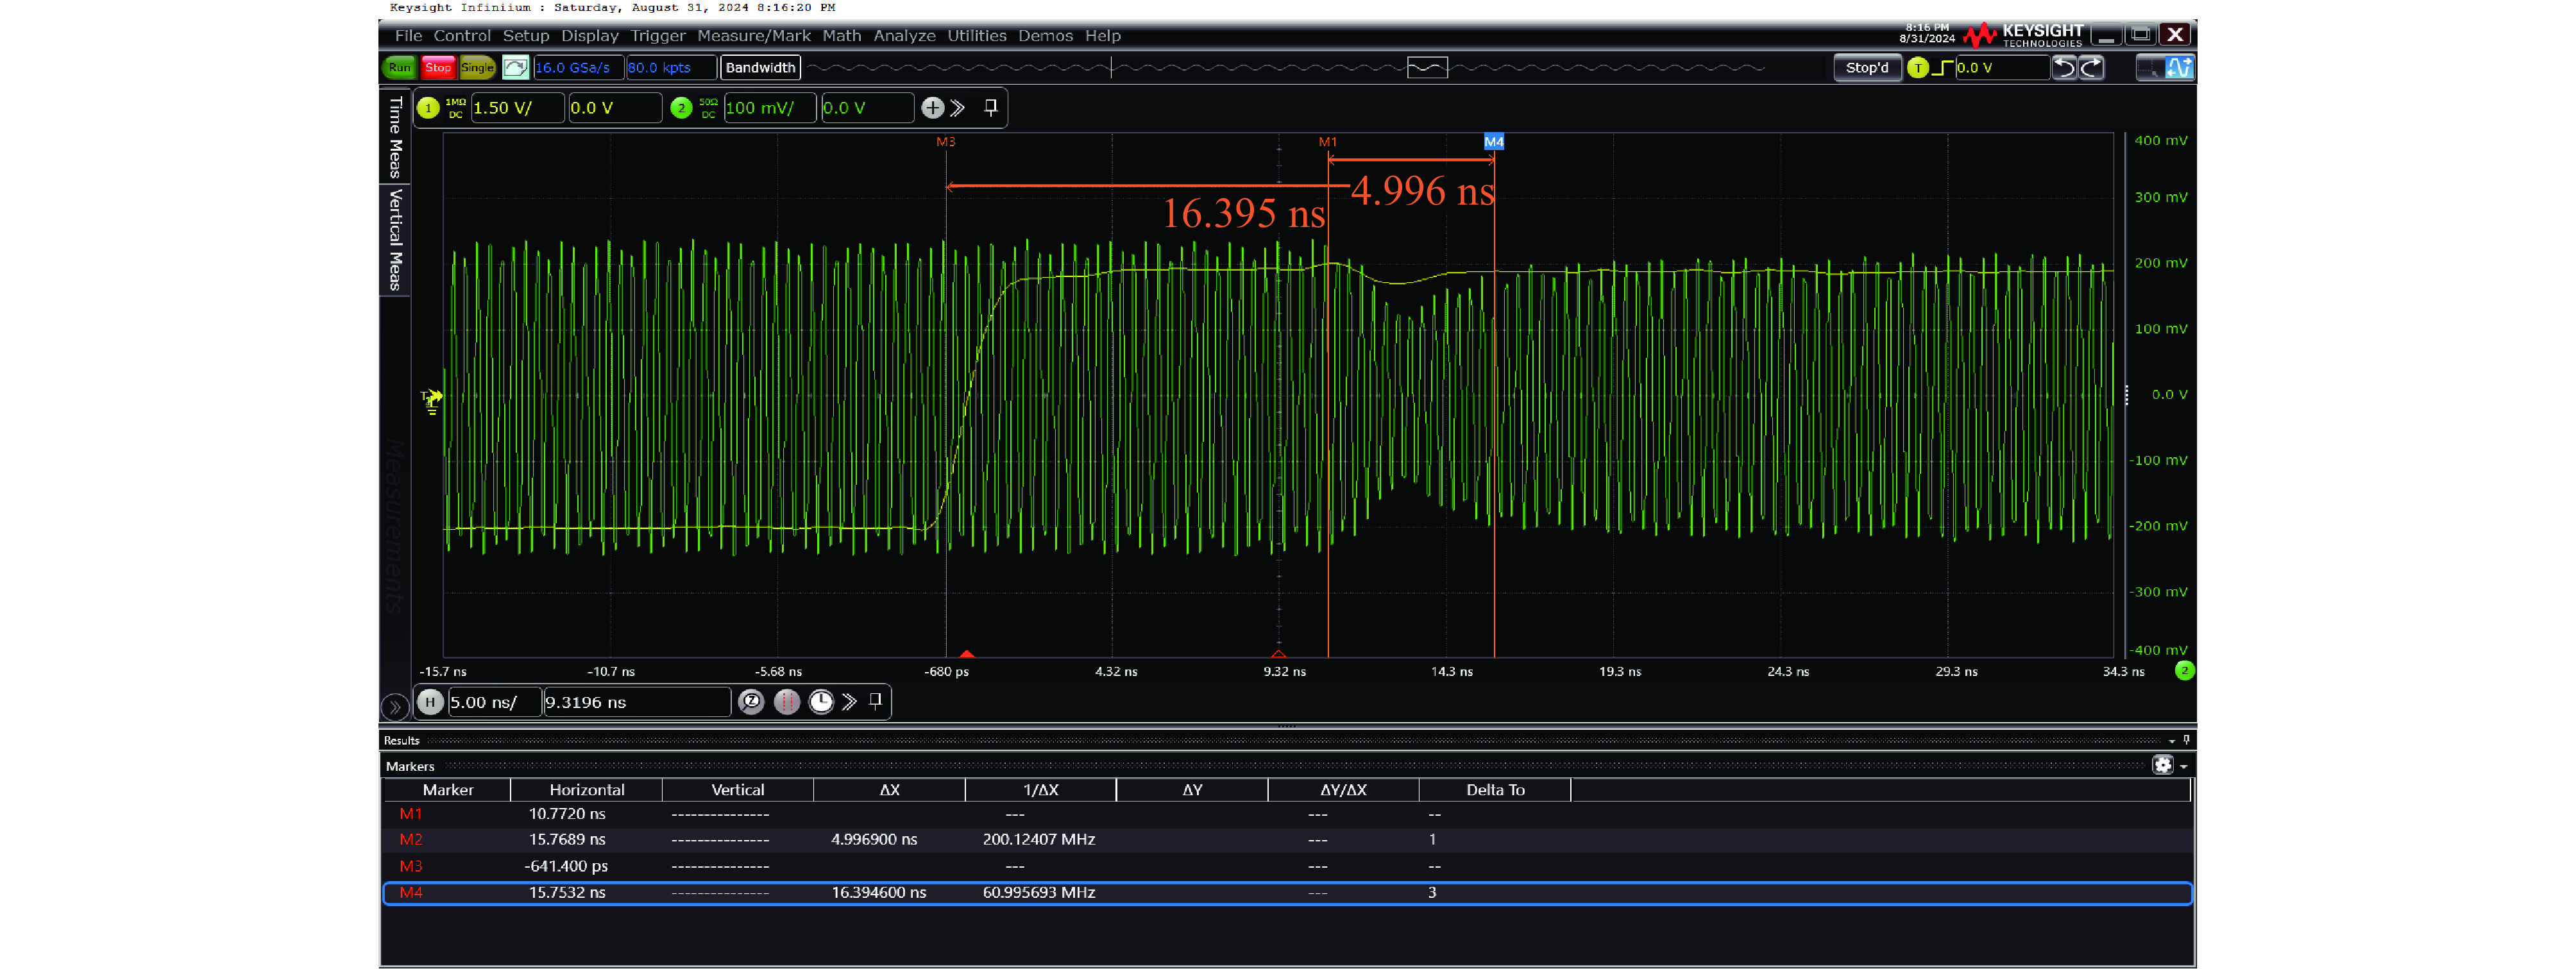Open Markers settings gear icon

(2163, 765)
